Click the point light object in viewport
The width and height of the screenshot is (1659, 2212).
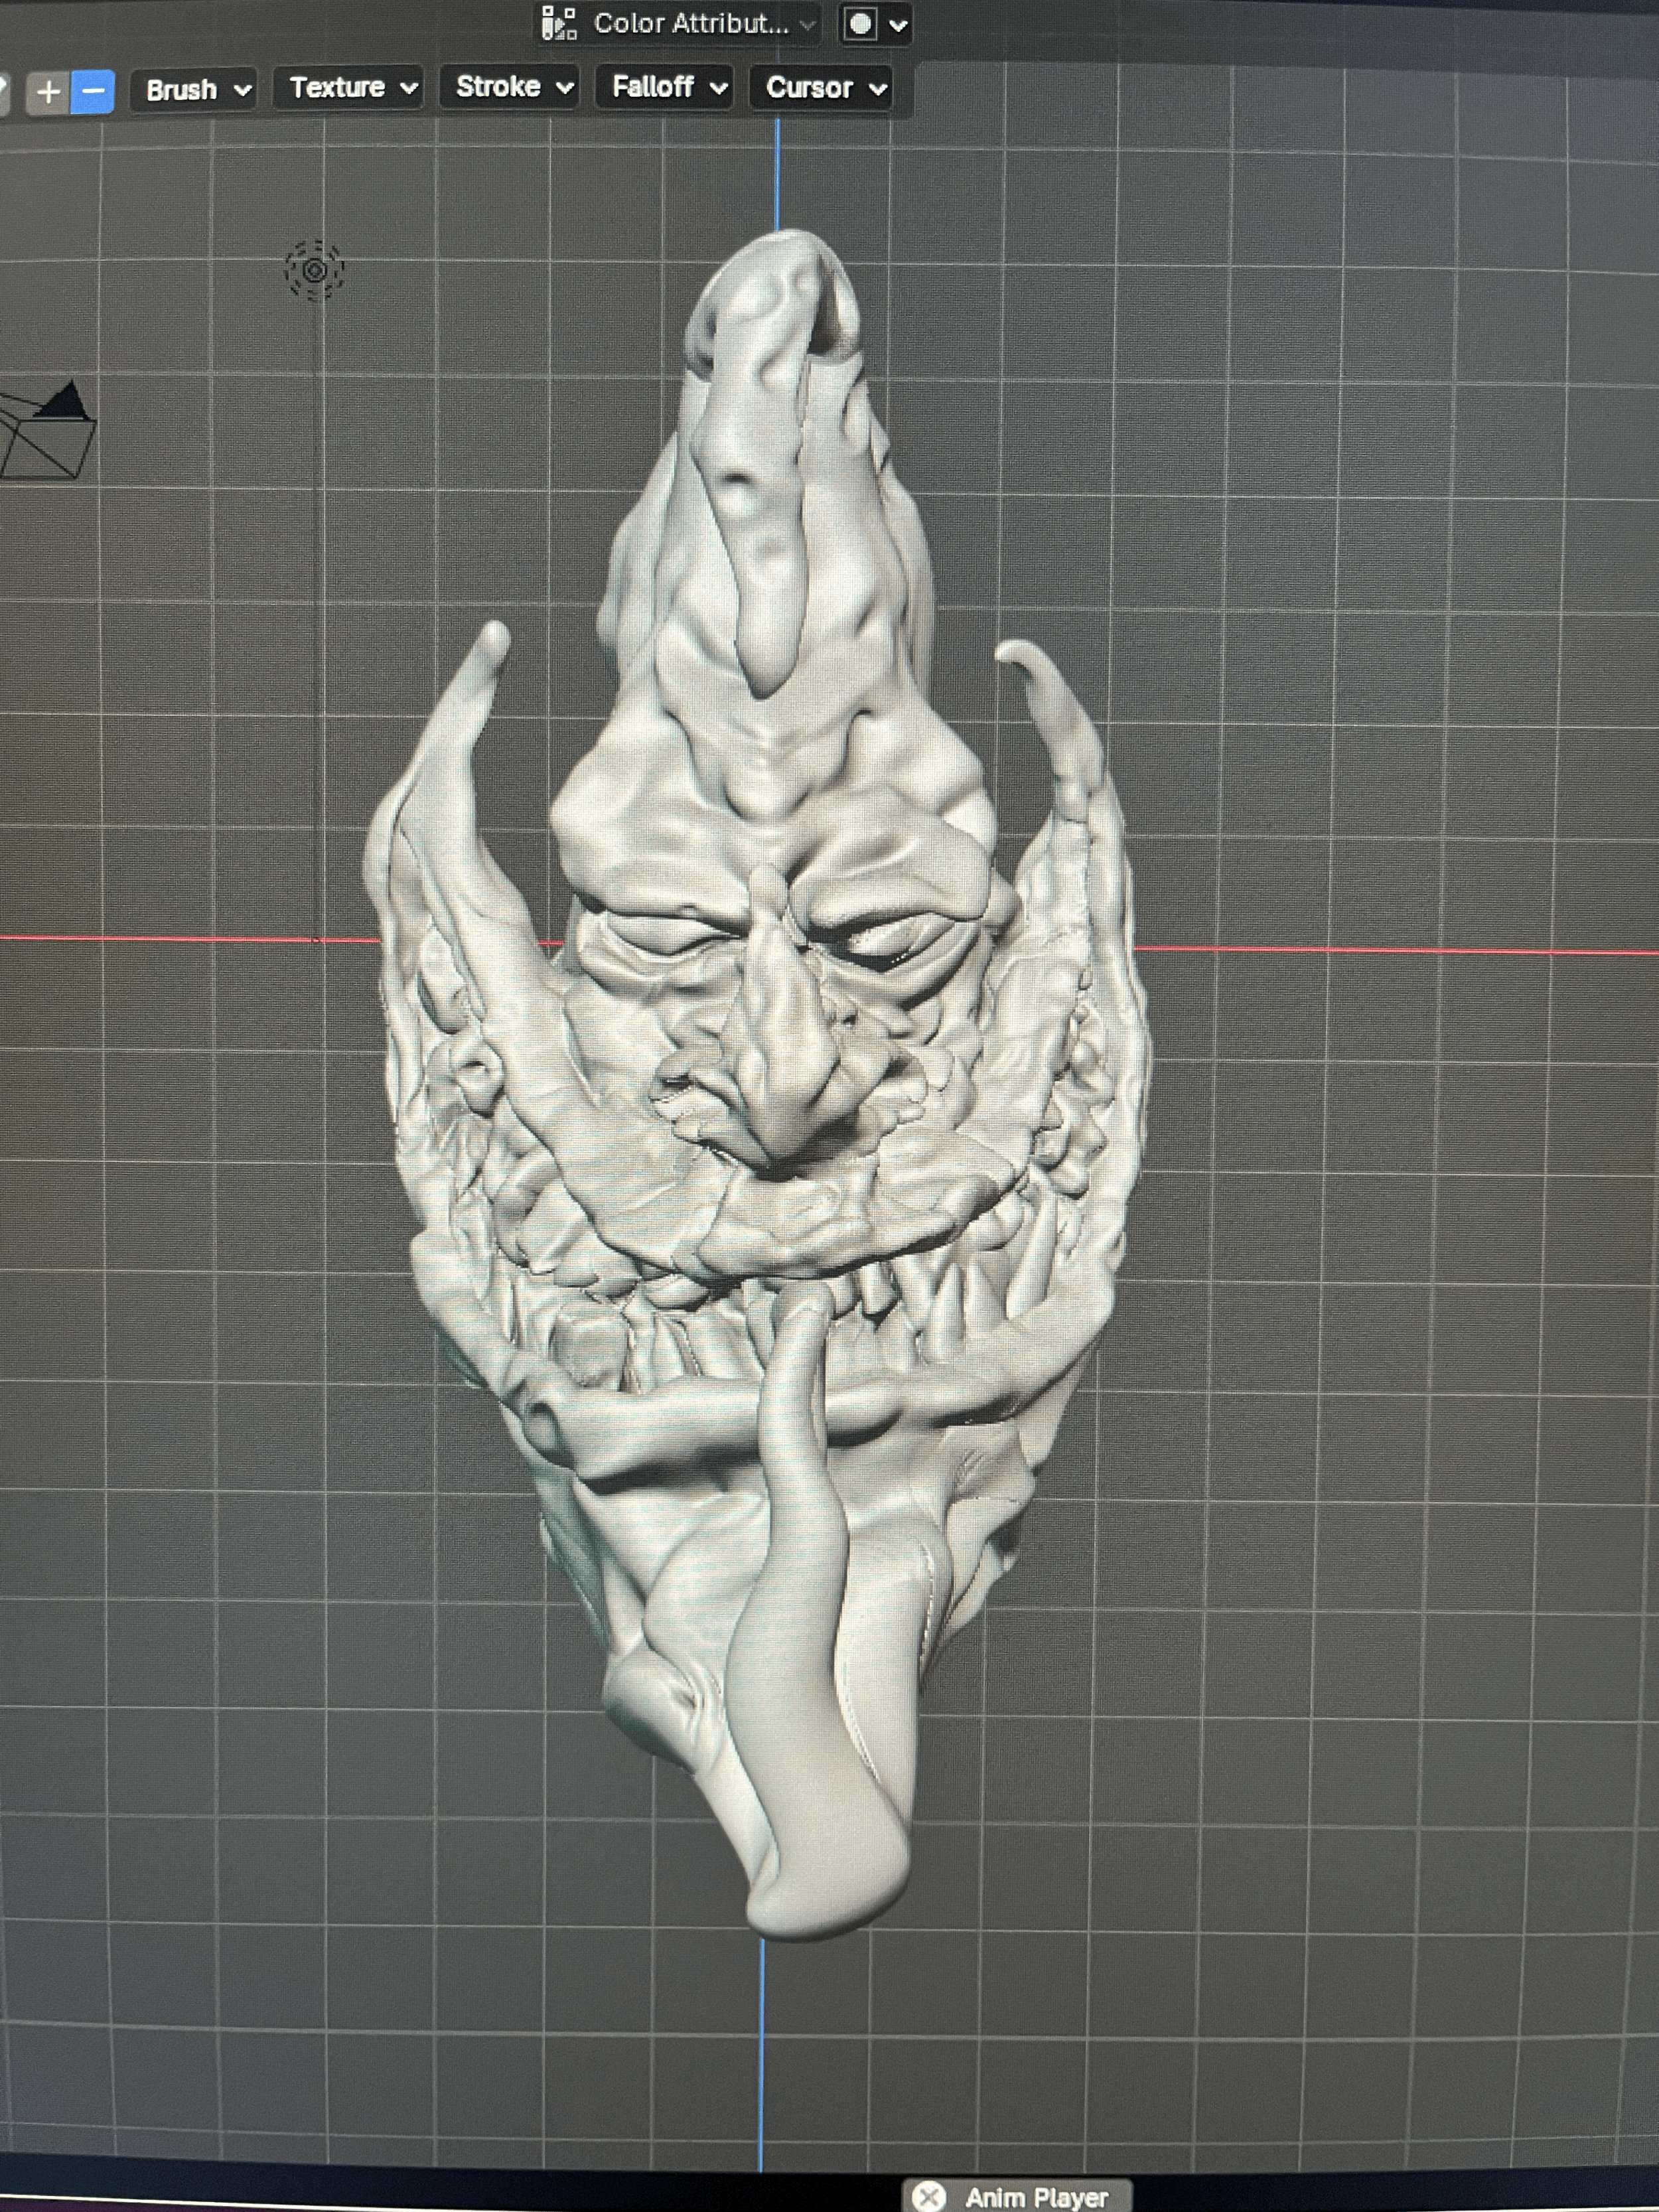314,270
